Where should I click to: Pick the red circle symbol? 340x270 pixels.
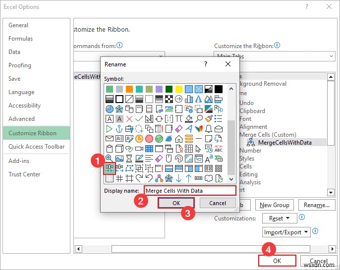[x=149, y=139]
